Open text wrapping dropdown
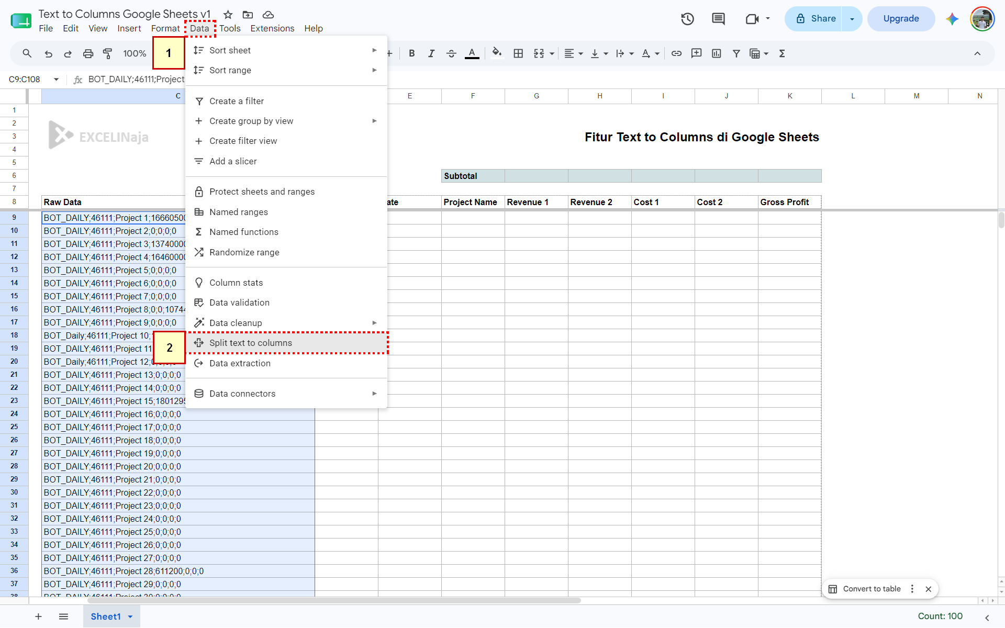This screenshot has width=1005, height=628. [624, 53]
